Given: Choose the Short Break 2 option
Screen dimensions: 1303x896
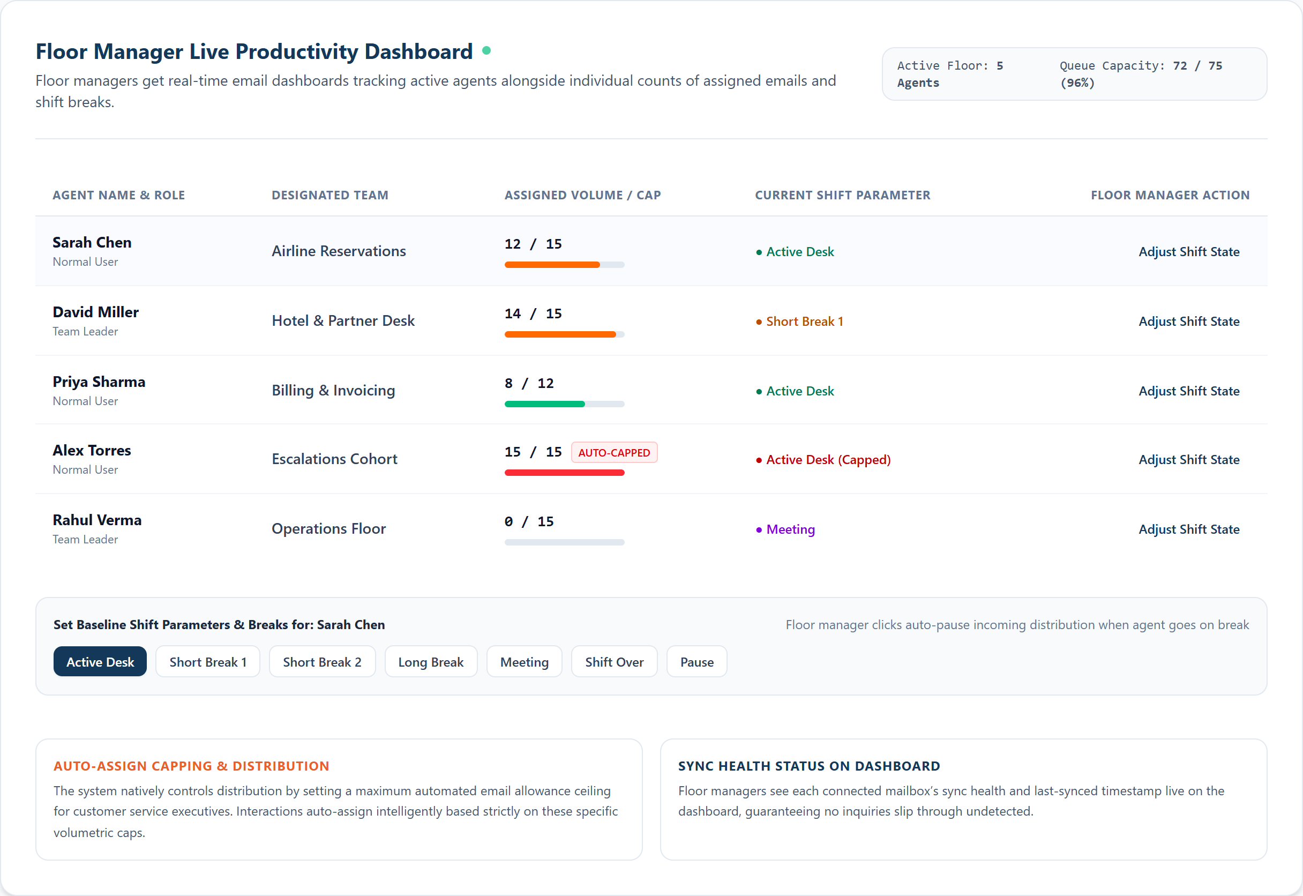Looking at the screenshot, I should [322, 662].
